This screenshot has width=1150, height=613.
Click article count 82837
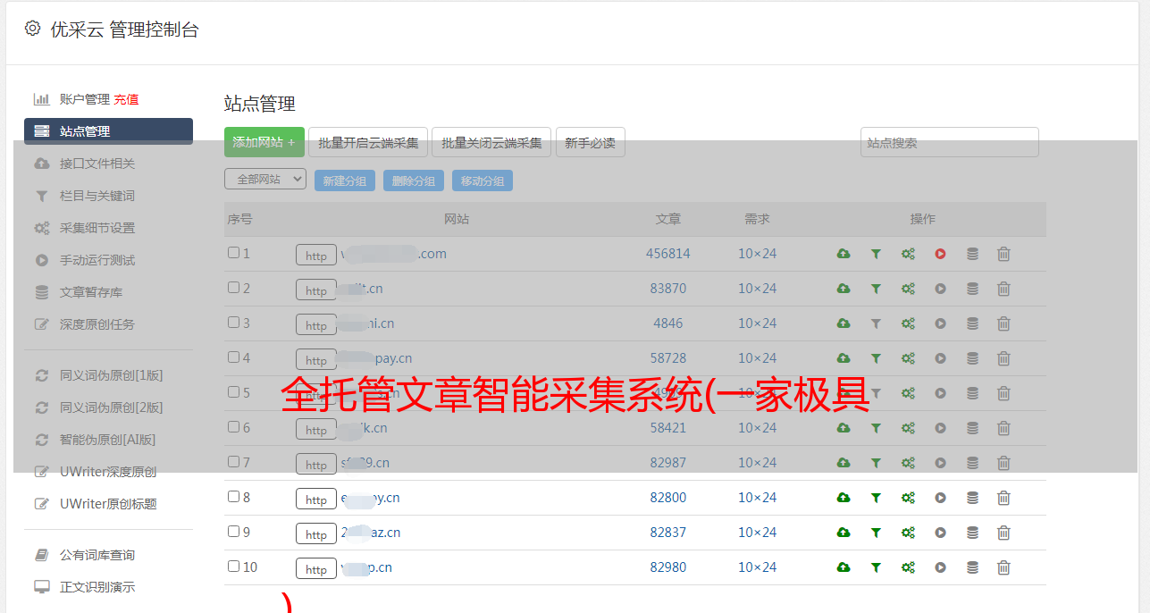(668, 533)
